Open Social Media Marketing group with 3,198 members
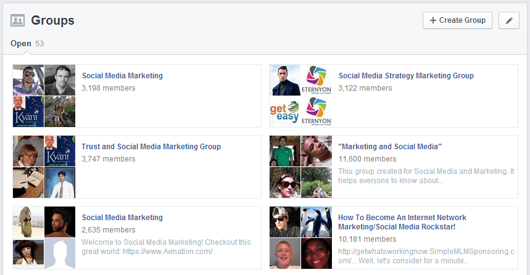The width and height of the screenshot is (530, 275). [122, 76]
